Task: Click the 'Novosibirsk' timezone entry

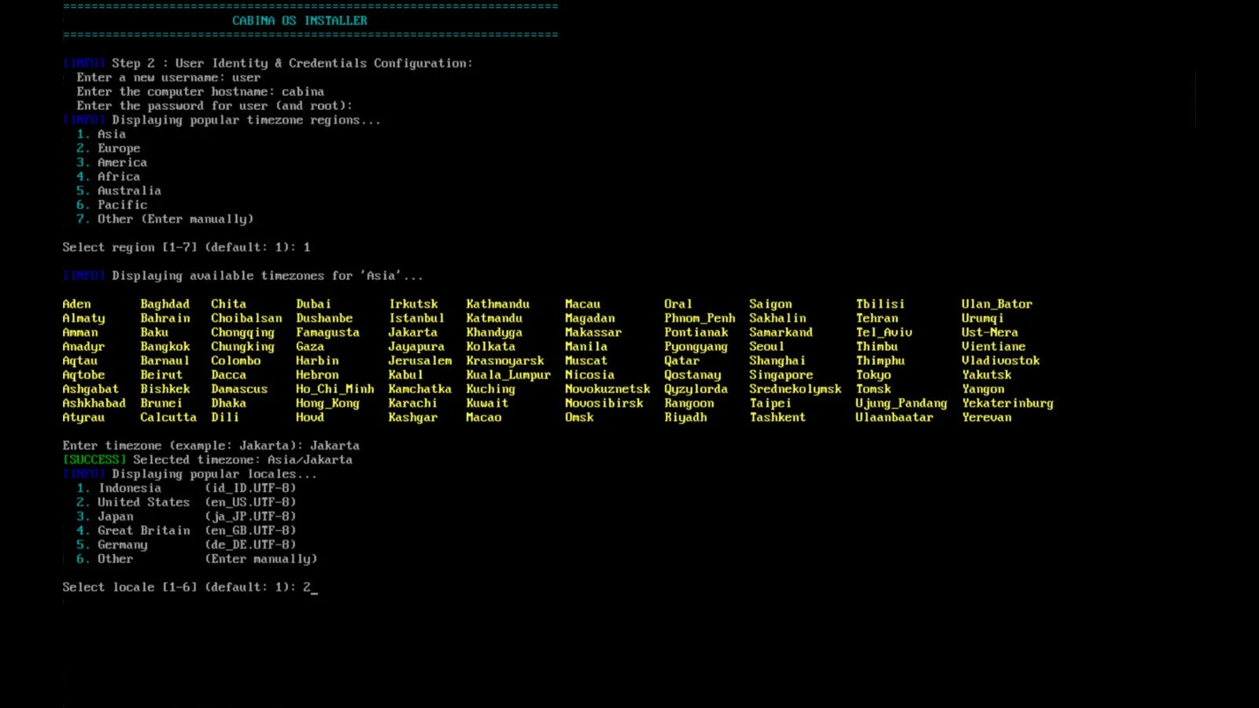Action: click(604, 403)
